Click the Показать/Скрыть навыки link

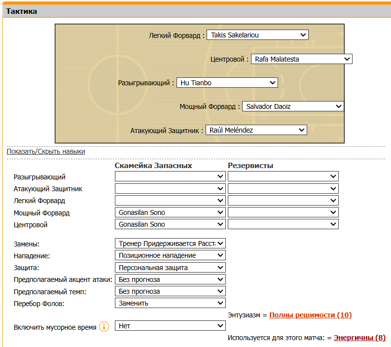tap(46, 151)
